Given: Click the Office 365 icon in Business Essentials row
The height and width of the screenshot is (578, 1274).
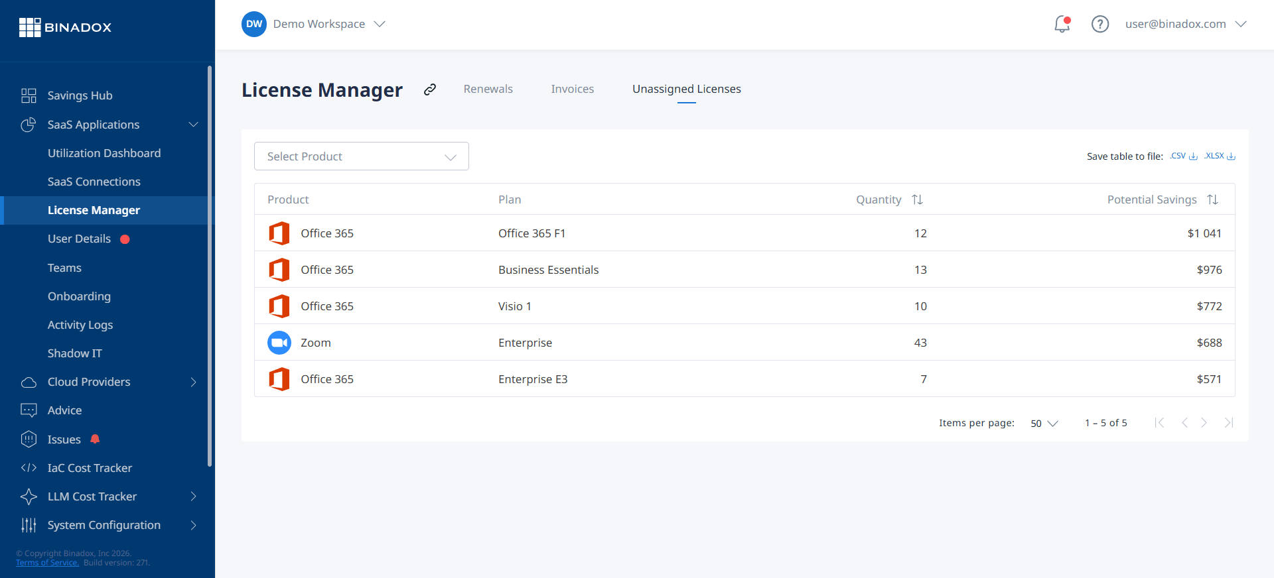Looking at the screenshot, I should 279,270.
